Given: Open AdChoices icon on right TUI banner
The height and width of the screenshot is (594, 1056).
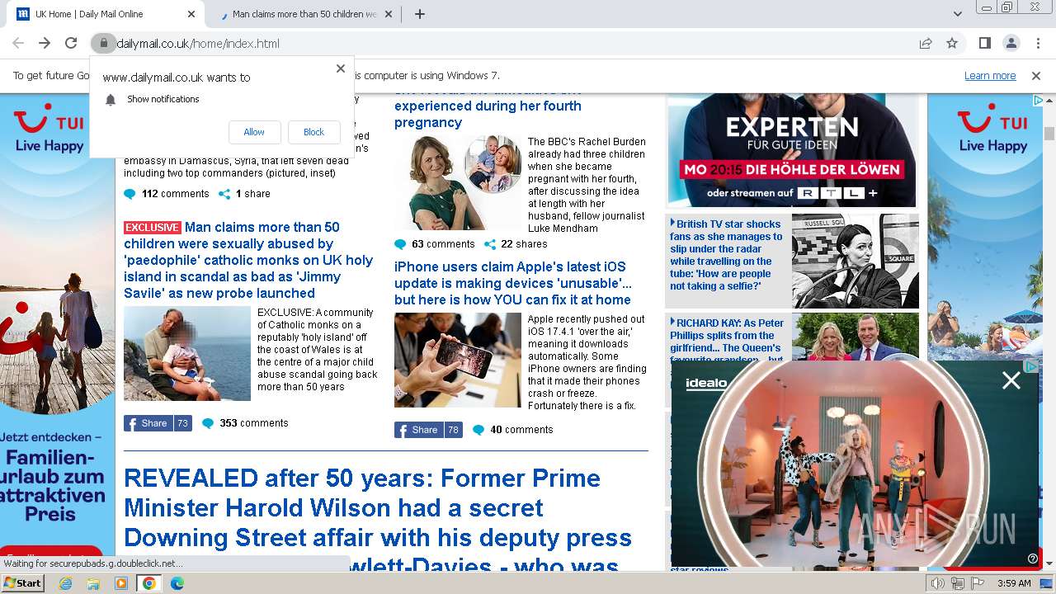Looking at the screenshot, I should coord(1038,100).
